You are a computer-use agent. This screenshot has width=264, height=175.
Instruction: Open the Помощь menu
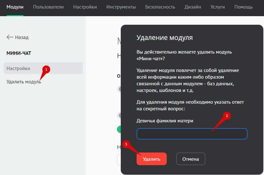(x=243, y=7)
